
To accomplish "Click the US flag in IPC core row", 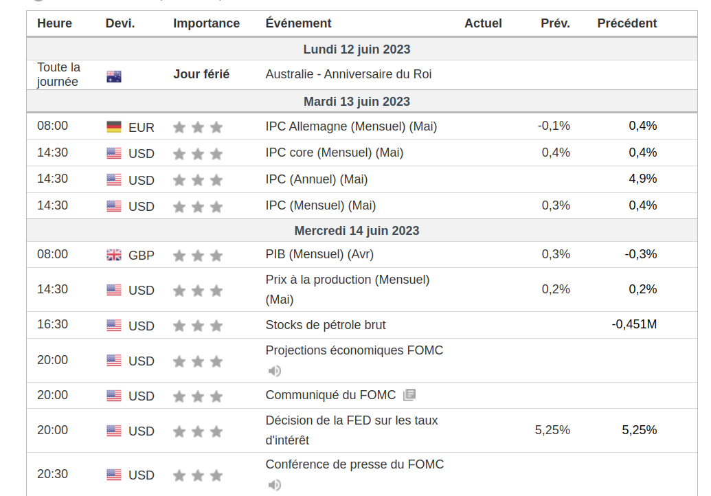I will [x=114, y=153].
